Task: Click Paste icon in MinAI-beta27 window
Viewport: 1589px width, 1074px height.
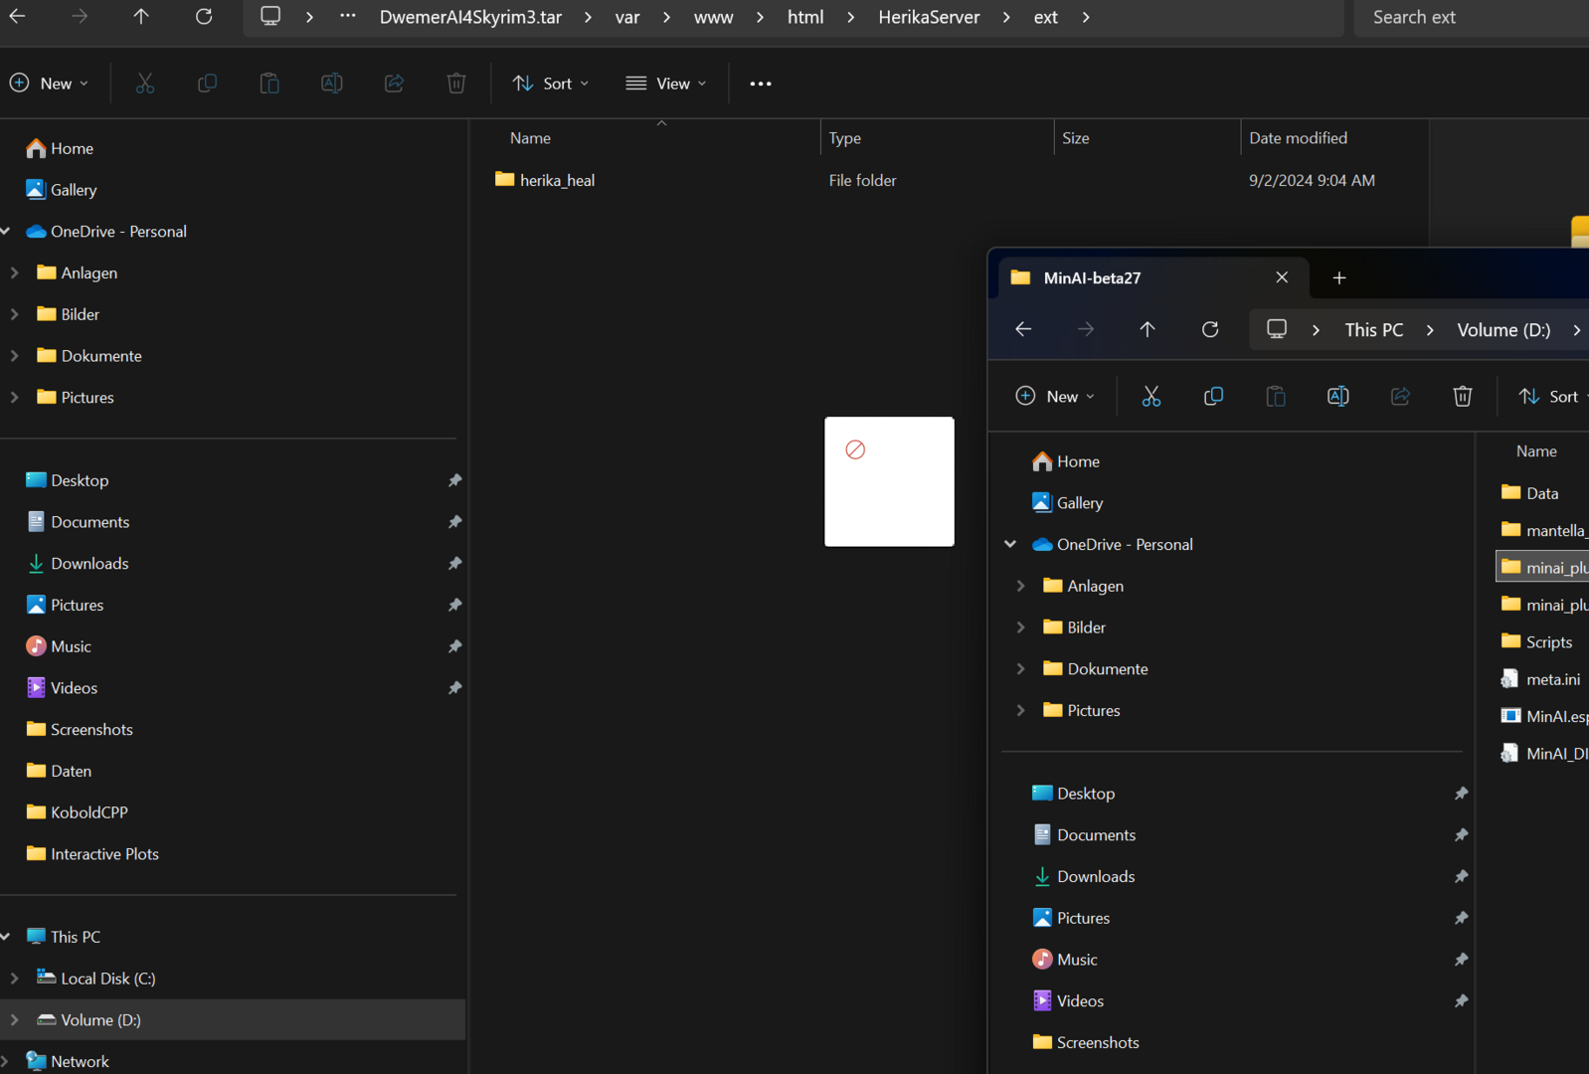Action: (1276, 397)
